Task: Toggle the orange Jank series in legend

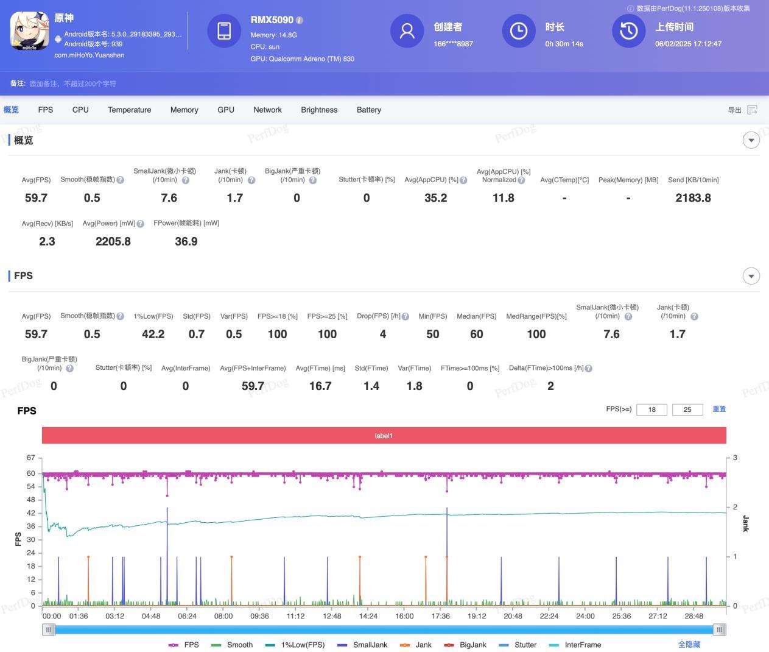Action: click(x=415, y=645)
